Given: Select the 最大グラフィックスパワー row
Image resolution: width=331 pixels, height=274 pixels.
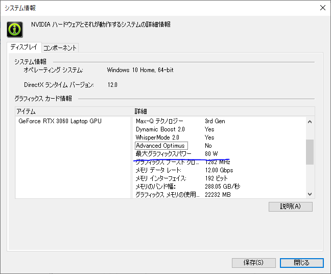Looking at the screenshot, I should (x=220, y=153).
